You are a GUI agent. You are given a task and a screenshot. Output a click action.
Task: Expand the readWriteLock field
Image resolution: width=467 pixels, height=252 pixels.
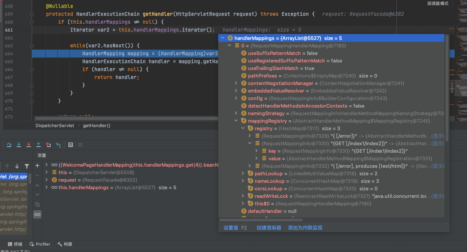coord(243,196)
